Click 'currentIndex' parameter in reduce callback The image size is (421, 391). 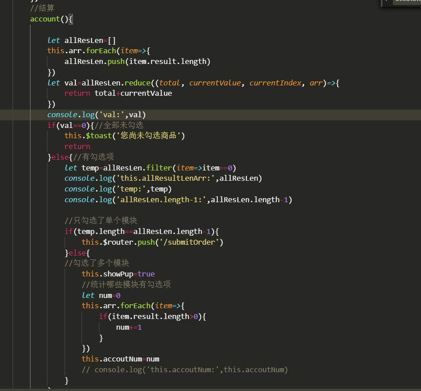pos(275,83)
